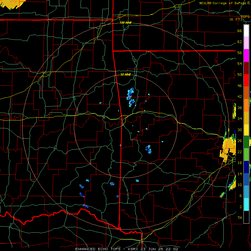
Task: Click the medium blue legend swatch
Action: (x=246, y=179)
